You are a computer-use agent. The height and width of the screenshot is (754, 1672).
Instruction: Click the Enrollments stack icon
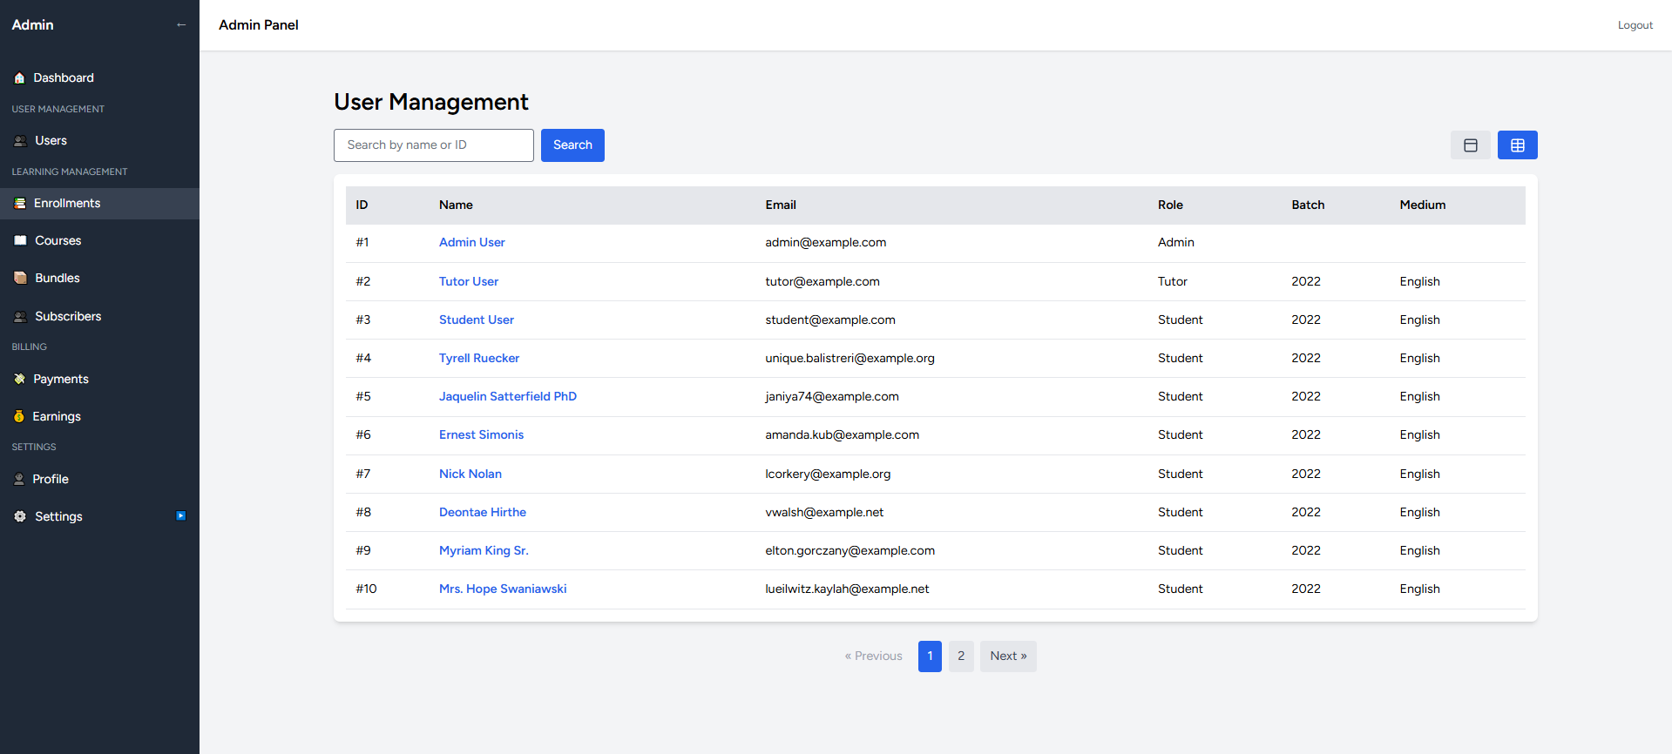[20, 204]
